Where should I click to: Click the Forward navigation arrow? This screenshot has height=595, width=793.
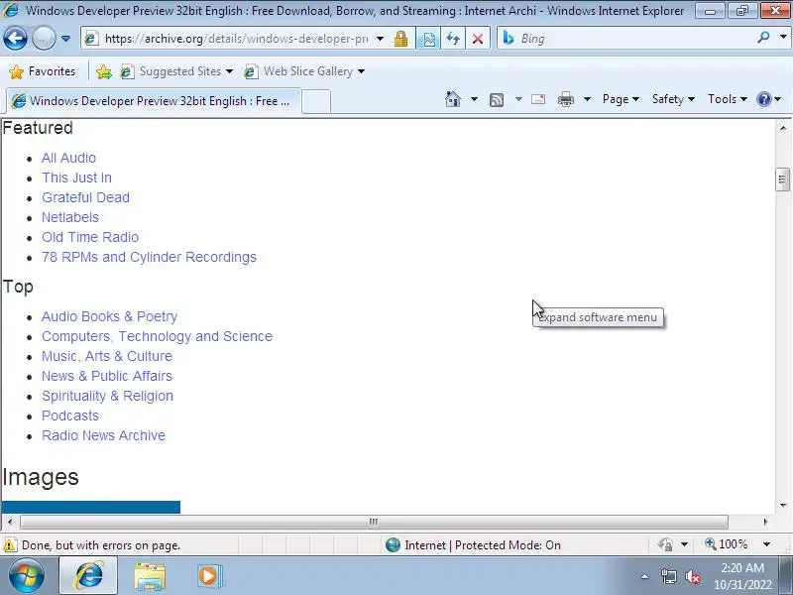point(44,39)
